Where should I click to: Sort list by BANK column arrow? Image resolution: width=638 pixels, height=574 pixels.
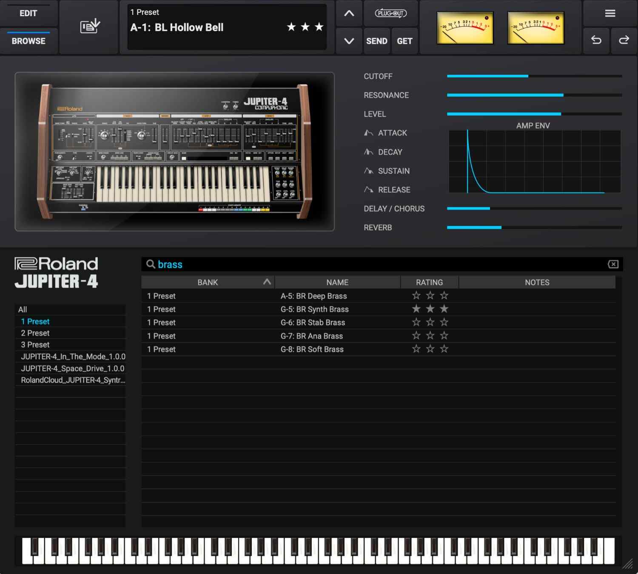coord(267,282)
